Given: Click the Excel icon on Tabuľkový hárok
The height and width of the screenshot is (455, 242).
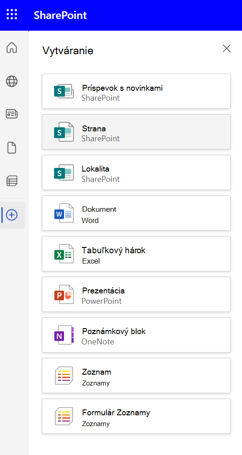Looking at the screenshot, I should point(64,254).
